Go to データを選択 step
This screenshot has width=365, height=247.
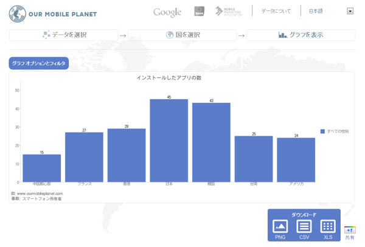(63, 35)
